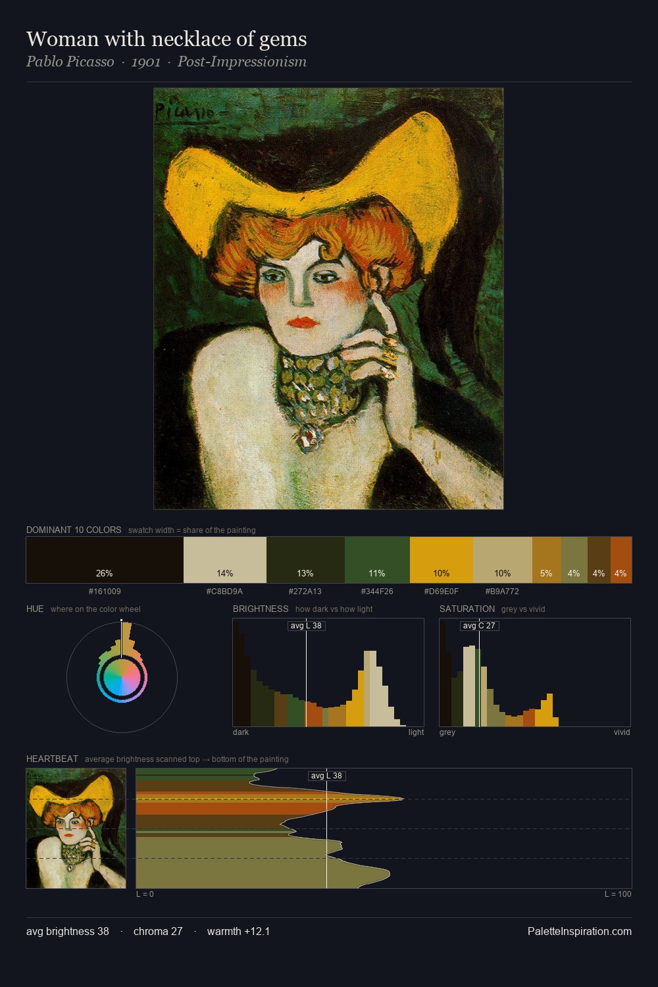Click the 'HEARTBEAT' section heading
The height and width of the screenshot is (987, 658).
(x=52, y=759)
